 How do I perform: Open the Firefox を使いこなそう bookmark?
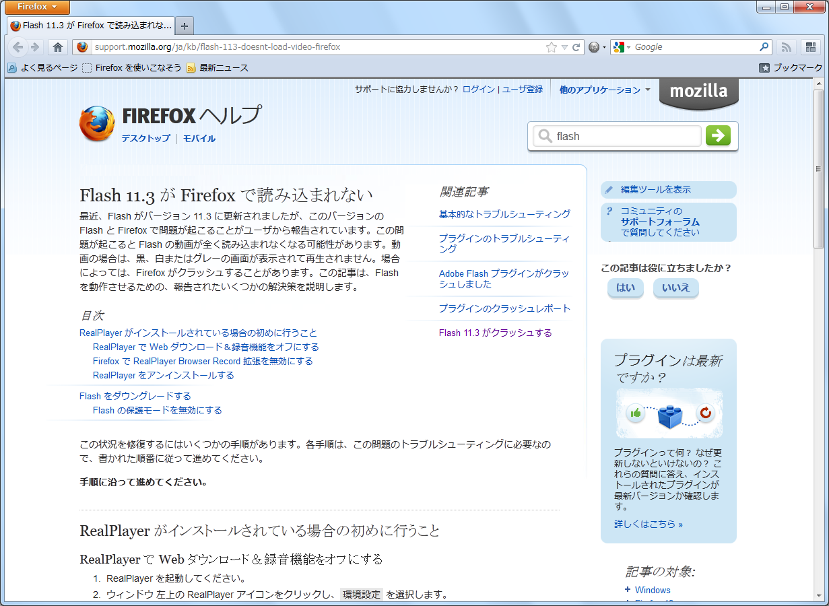pos(132,67)
